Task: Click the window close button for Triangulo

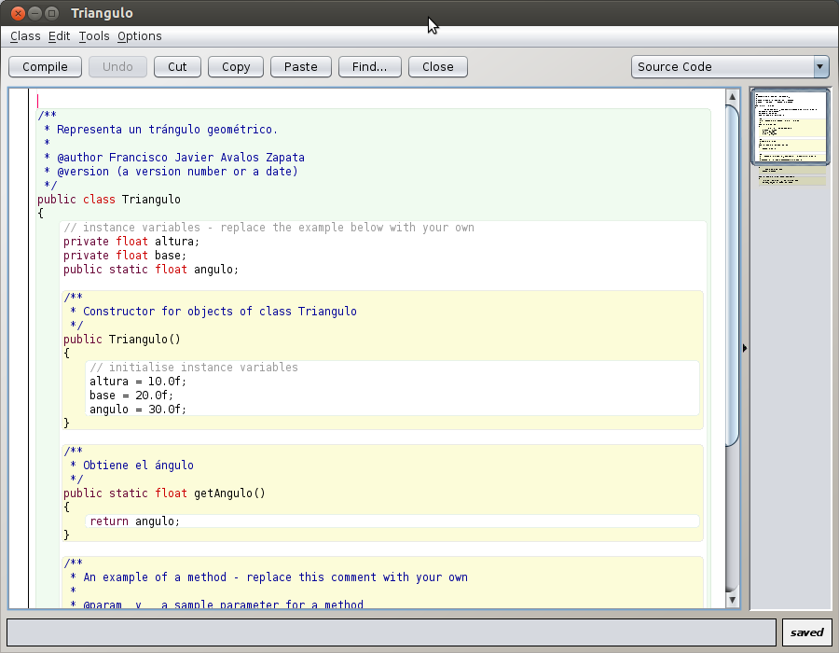Action: click(x=18, y=13)
